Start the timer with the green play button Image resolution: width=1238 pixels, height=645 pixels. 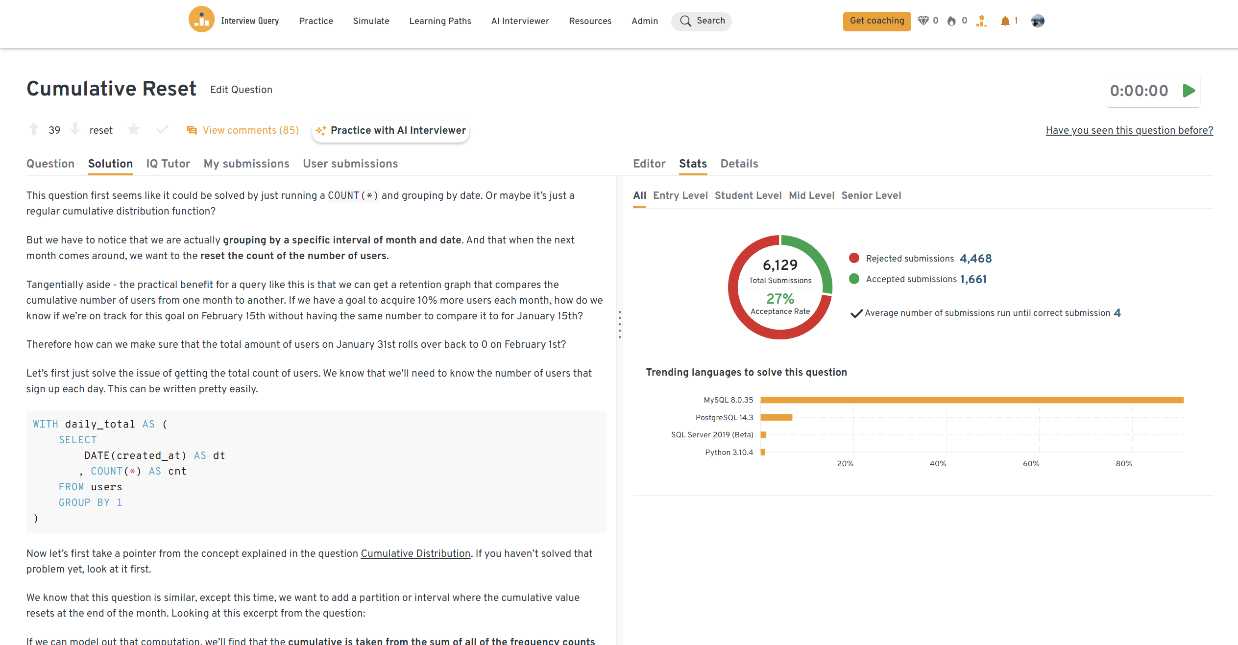pos(1189,91)
